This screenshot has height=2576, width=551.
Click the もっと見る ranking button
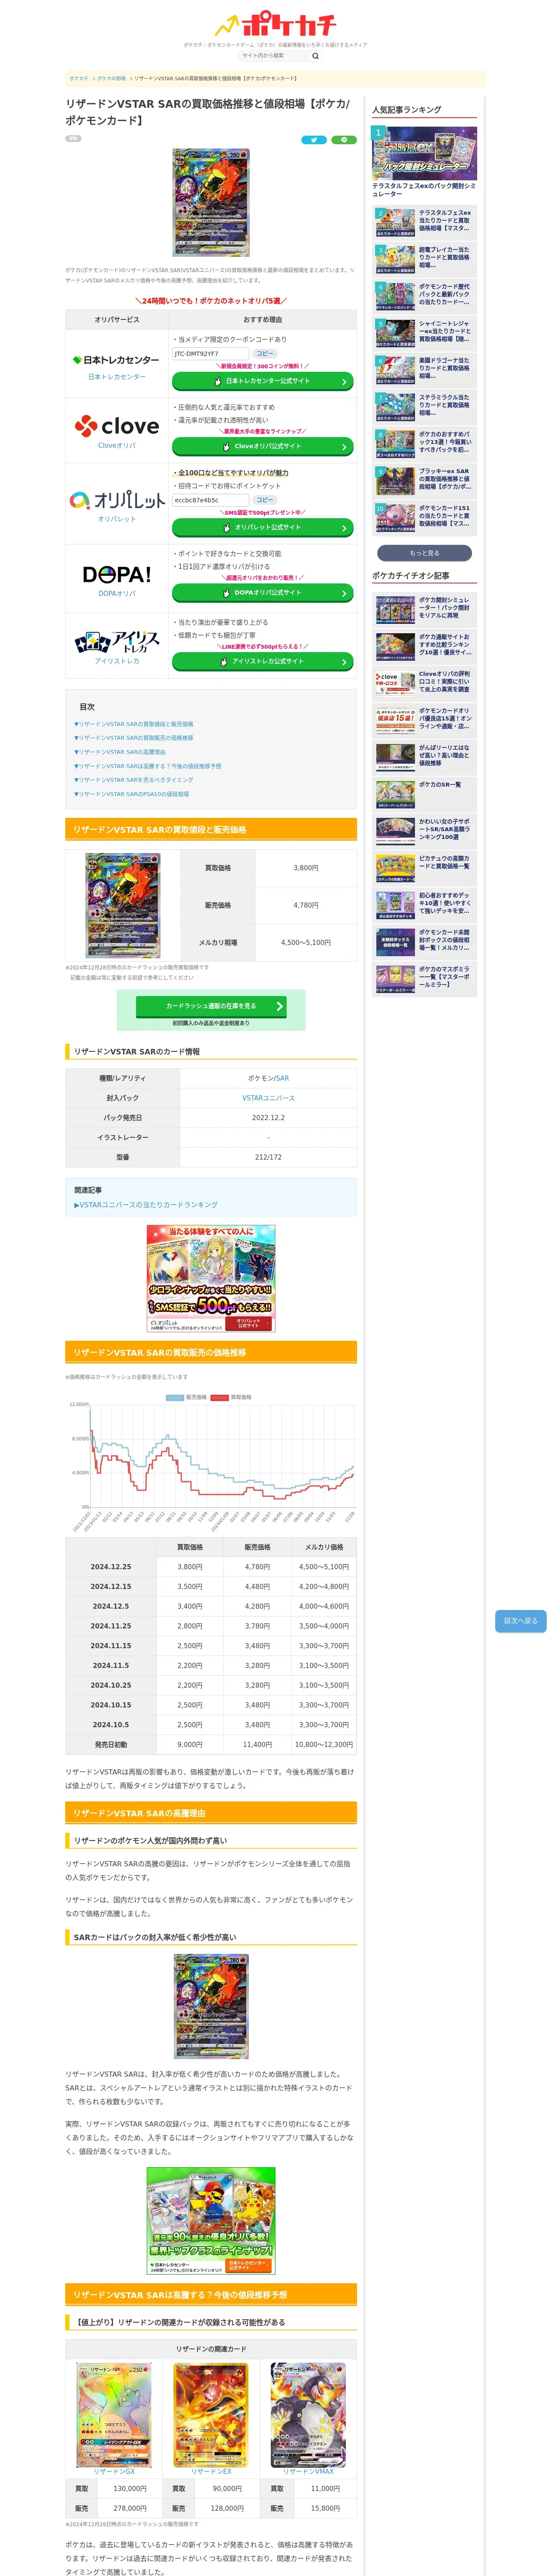pyautogui.click(x=424, y=553)
